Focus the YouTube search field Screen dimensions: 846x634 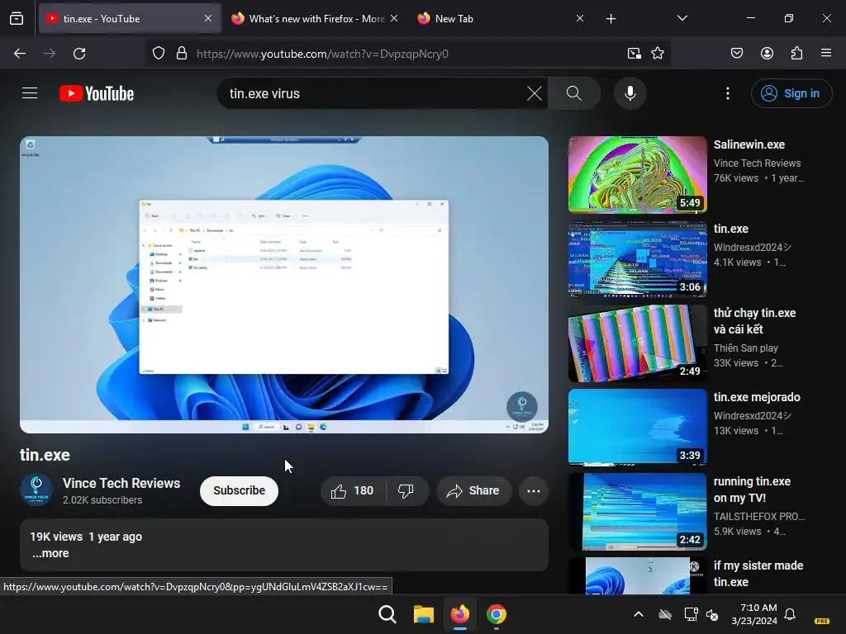373,93
